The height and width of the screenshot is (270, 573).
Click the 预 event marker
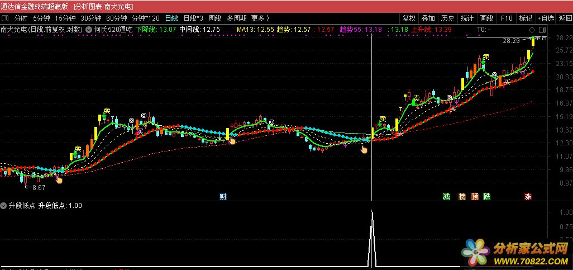pyautogui.click(x=475, y=196)
